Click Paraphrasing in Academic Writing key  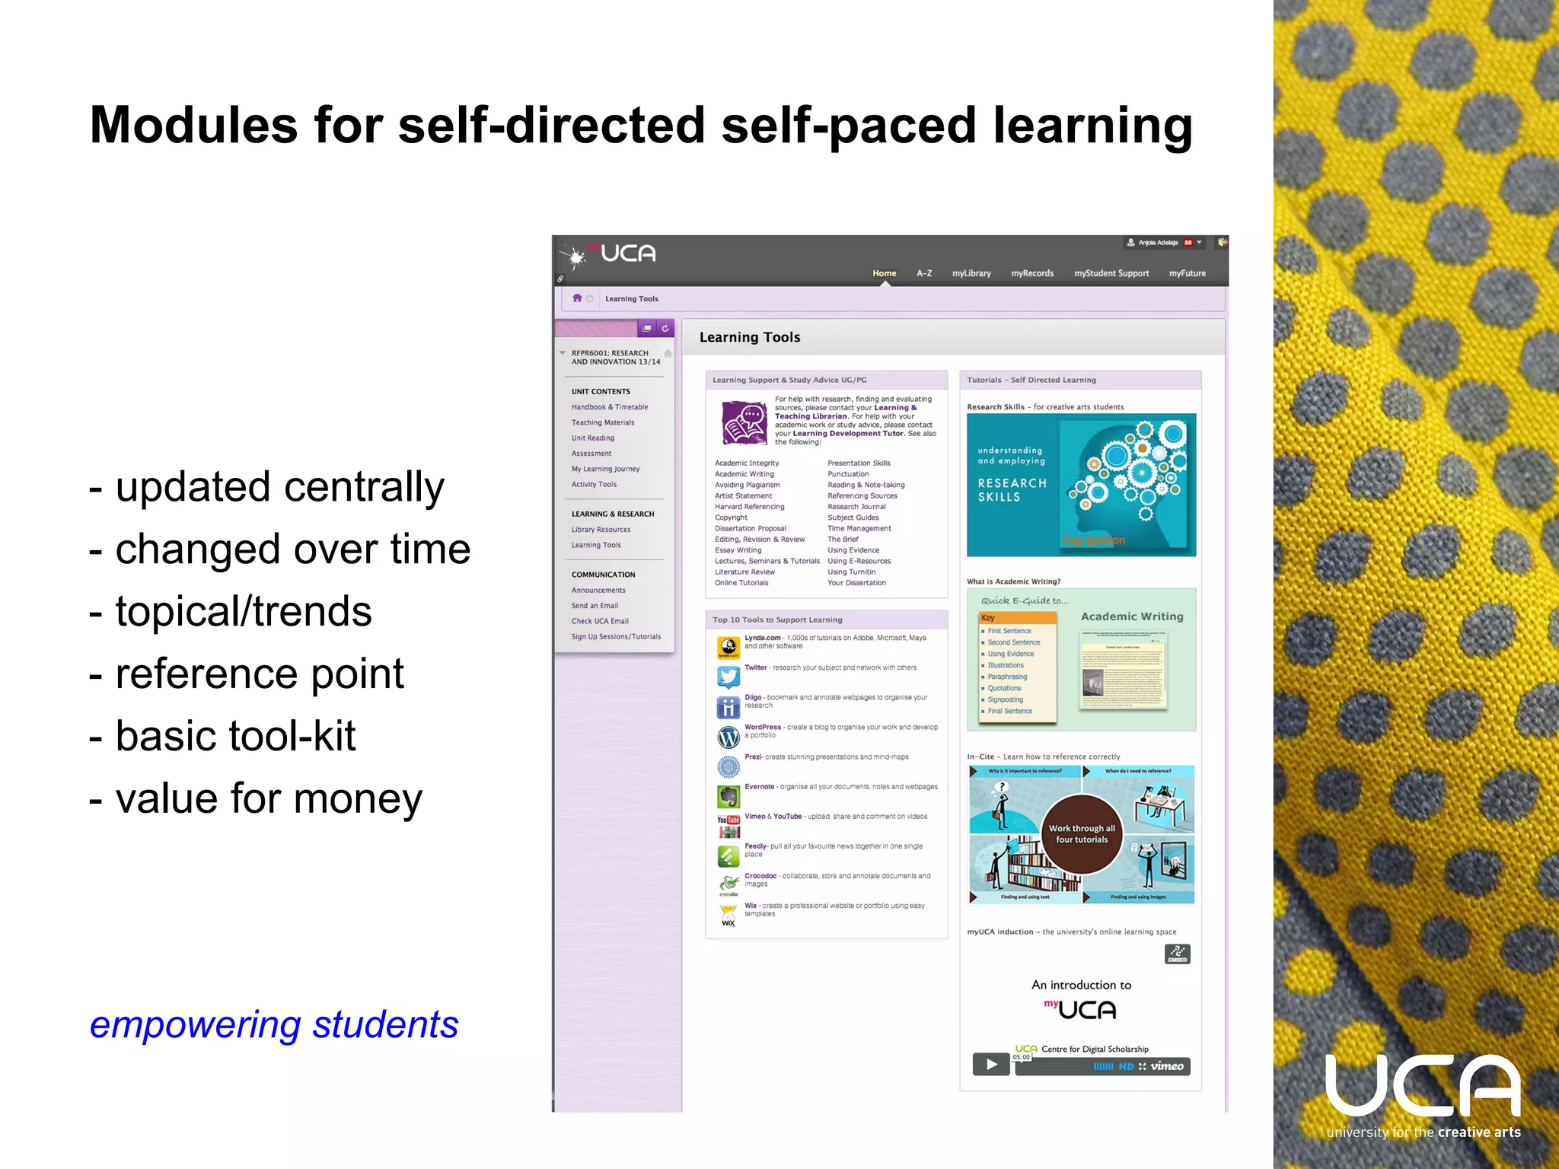point(1007,677)
